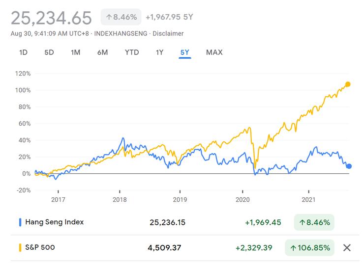Click the S&P 500 106.85% gain badge

pos(310,248)
